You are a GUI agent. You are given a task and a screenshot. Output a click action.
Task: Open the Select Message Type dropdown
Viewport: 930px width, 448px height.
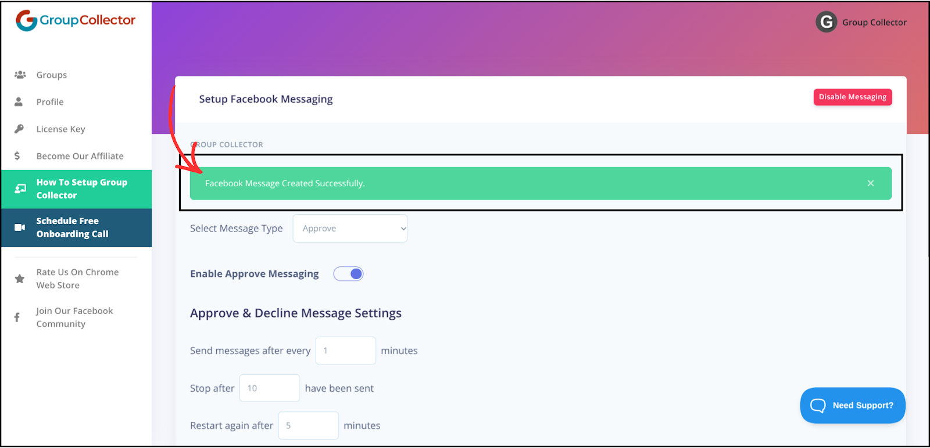coord(350,229)
